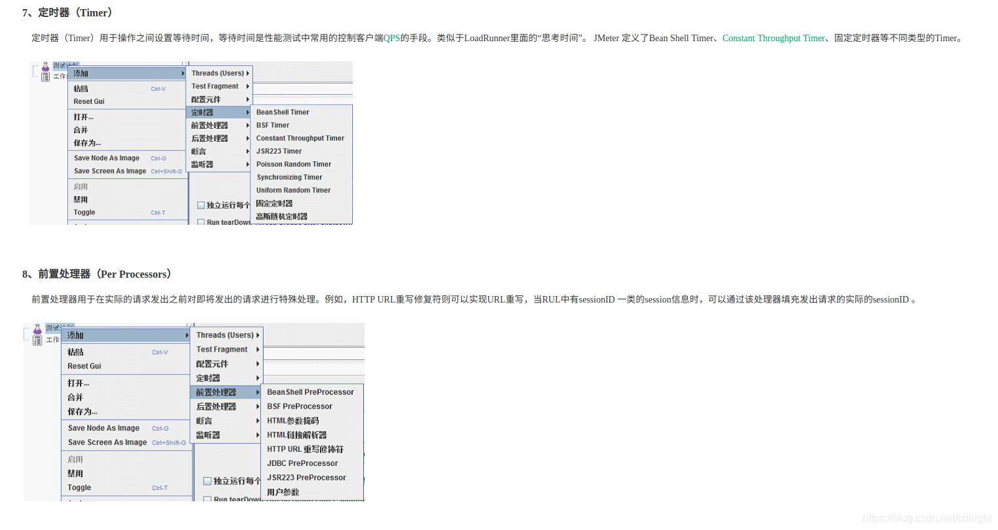The image size is (998, 530).
Task: Expand Threads (Users) arrow in Timer screenshot
Action: (247, 73)
